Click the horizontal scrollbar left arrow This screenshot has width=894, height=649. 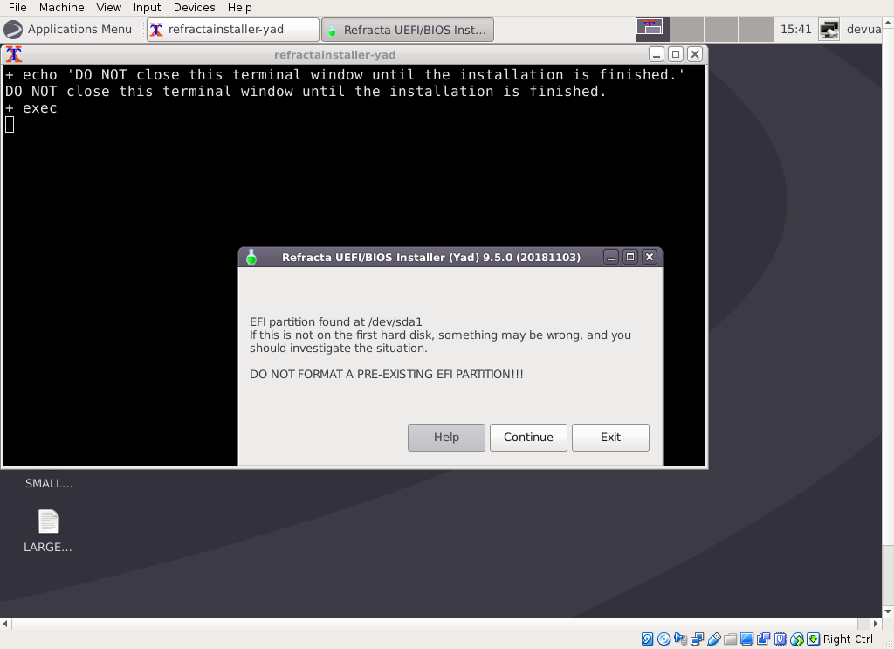5,624
